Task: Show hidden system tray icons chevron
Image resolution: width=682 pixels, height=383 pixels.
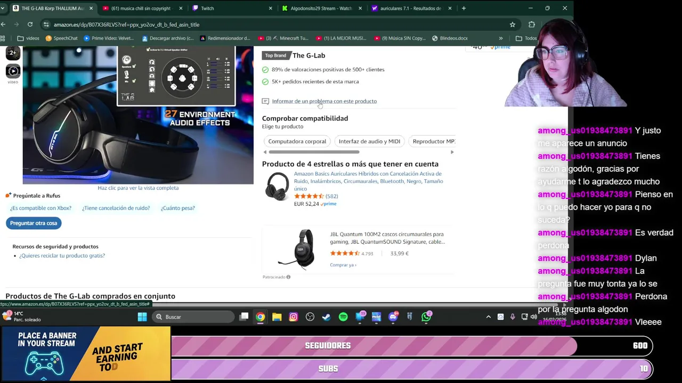Action: pyautogui.click(x=488, y=317)
